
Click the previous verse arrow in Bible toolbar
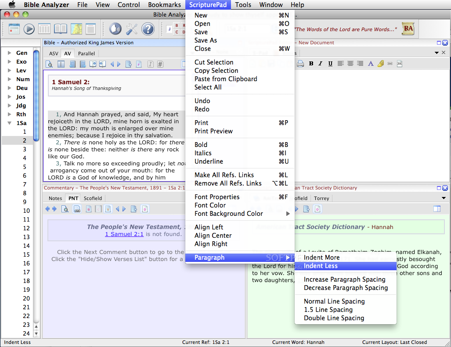click(x=112, y=64)
